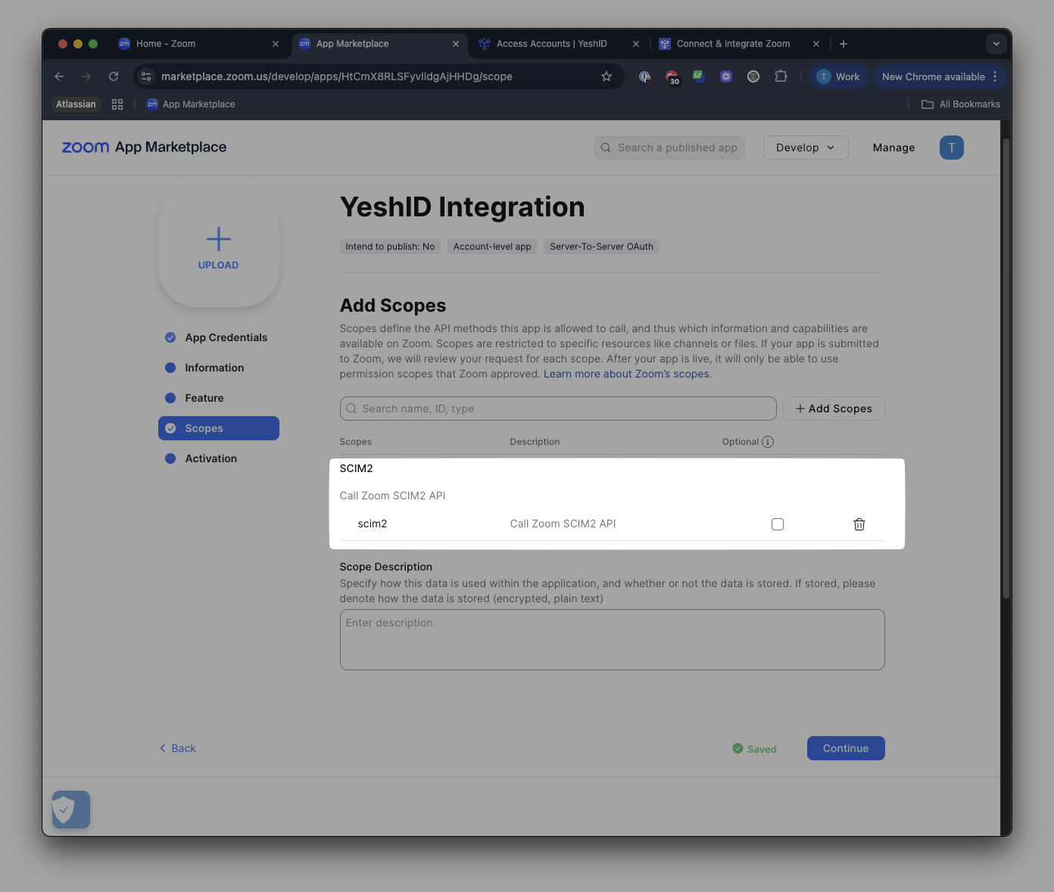Reload the page
The image size is (1054, 892).
114,76
